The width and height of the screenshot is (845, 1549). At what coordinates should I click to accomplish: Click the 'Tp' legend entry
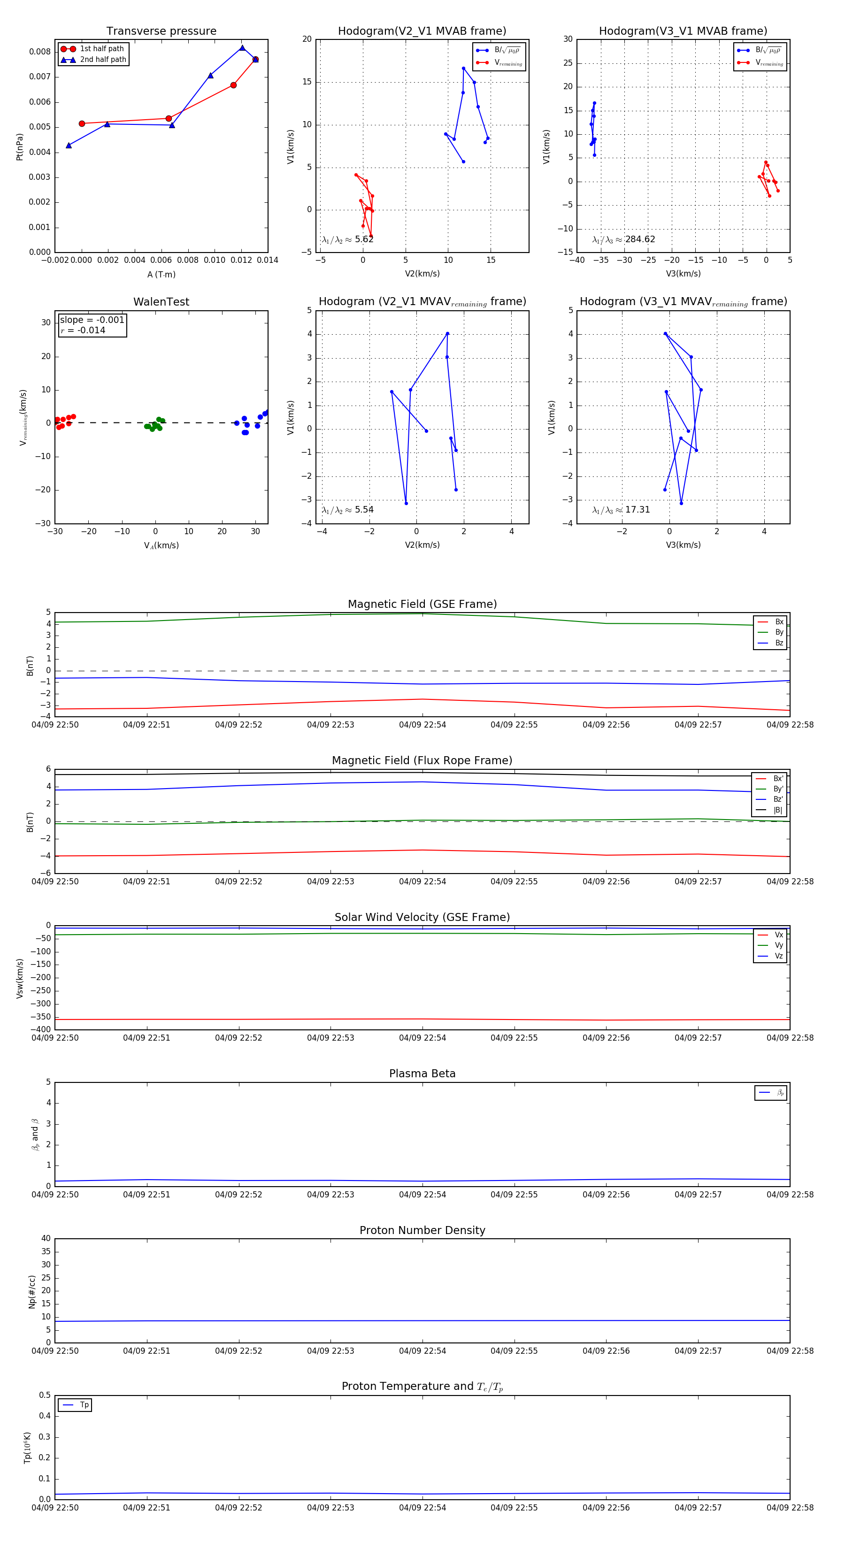(75, 1405)
